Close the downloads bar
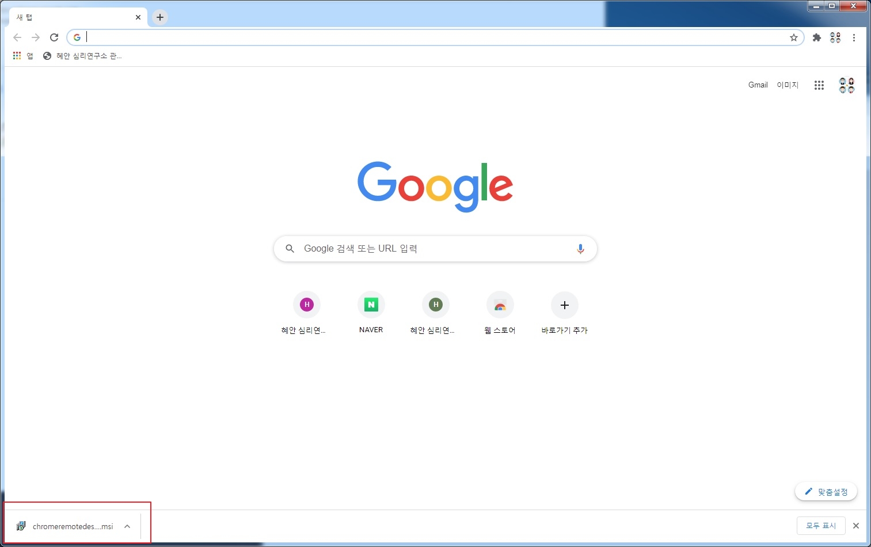This screenshot has width=871, height=547. coord(856,526)
